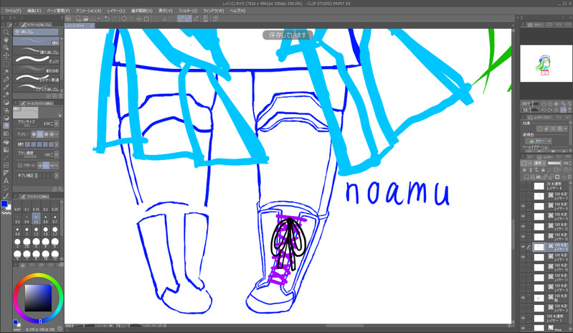Click the Open file folder icon
The width and height of the screenshot is (573, 333).
[85, 18]
